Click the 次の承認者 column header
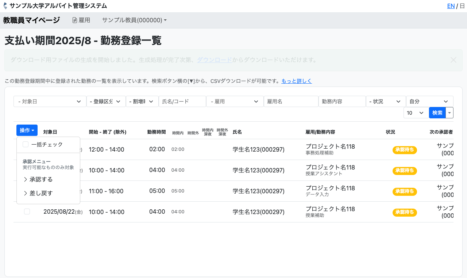 441,132
